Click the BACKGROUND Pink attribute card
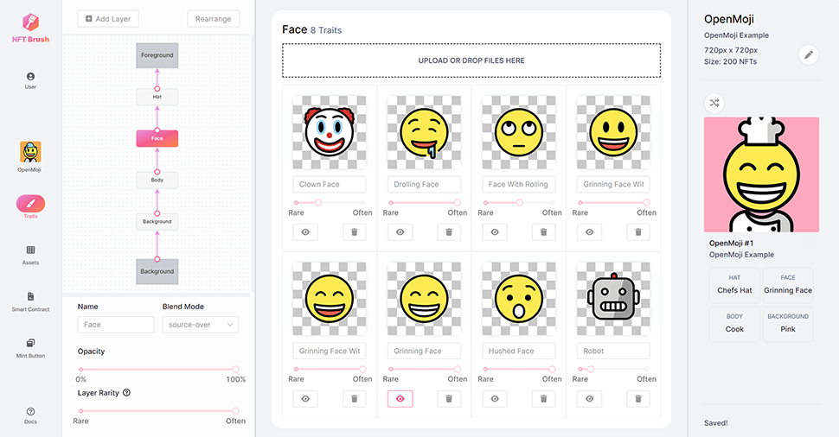 pos(788,324)
